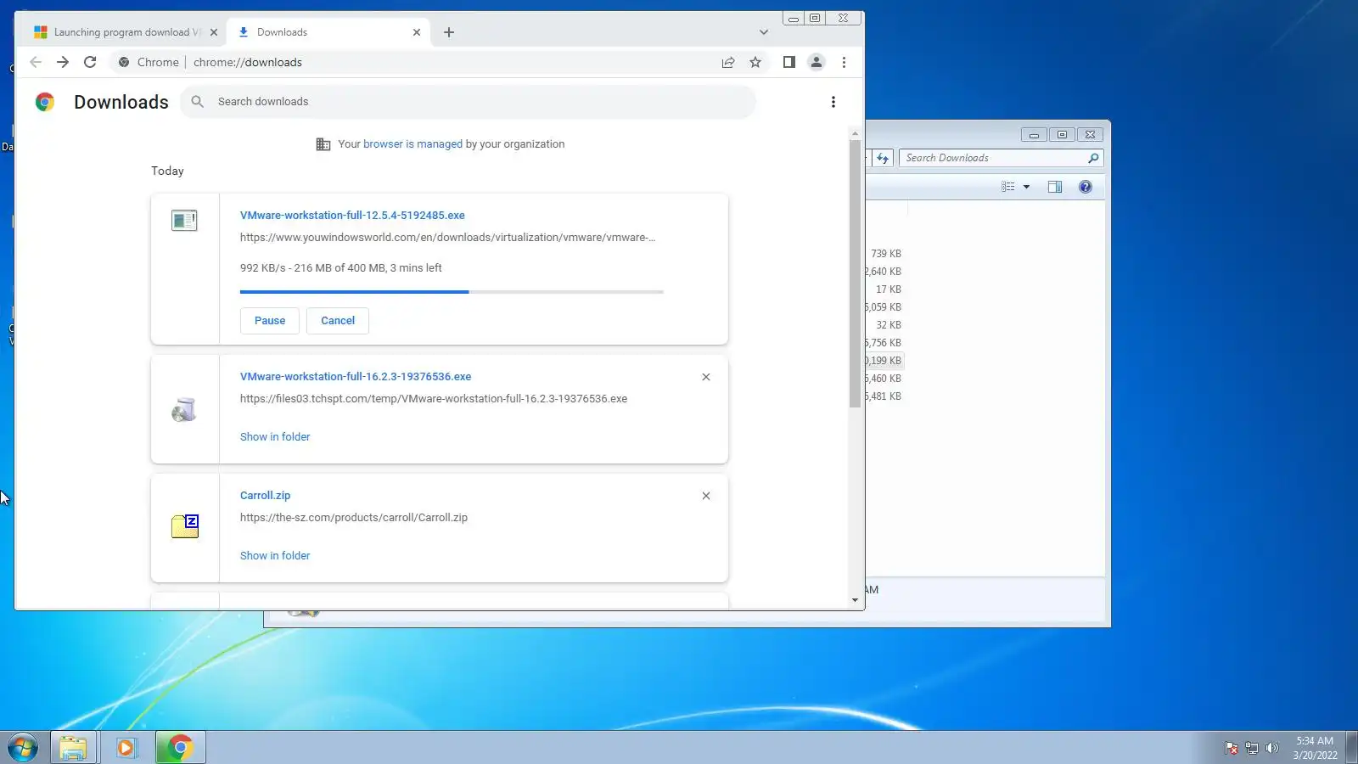Open Downloads page more actions menu
The image size is (1358, 764).
click(833, 102)
